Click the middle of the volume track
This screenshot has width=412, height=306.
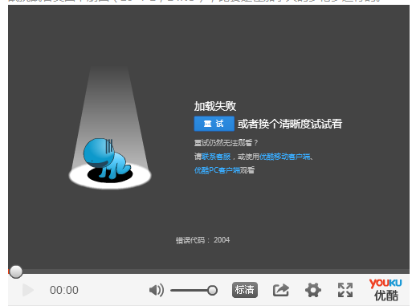(192, 291)
